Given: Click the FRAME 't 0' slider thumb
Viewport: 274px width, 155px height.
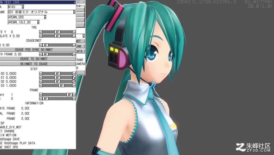Looking at the screenshot, I should point(45,99).
